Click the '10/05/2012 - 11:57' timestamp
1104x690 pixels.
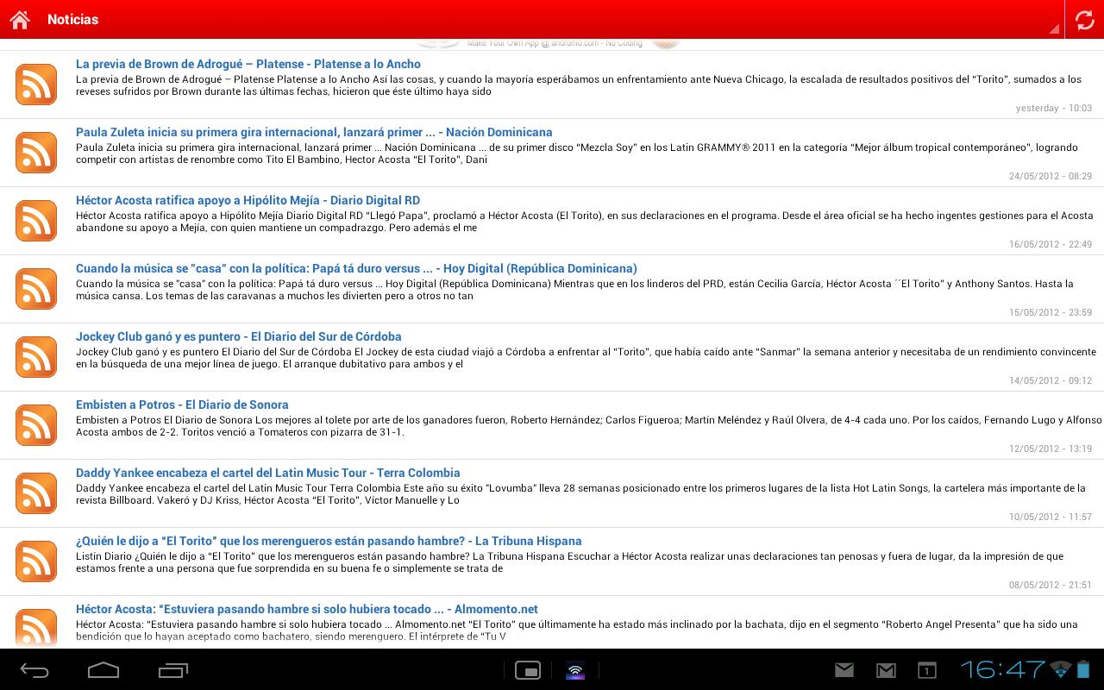[x=1051, y=517]
